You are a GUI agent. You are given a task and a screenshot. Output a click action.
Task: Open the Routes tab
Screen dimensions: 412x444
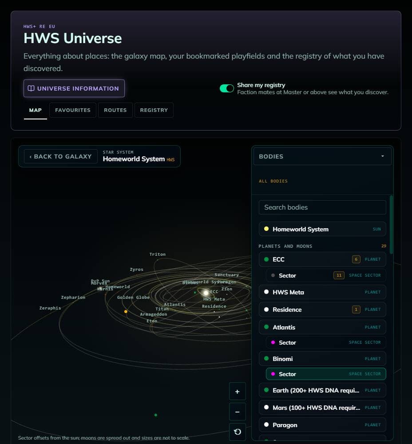[x=115, y=110]
